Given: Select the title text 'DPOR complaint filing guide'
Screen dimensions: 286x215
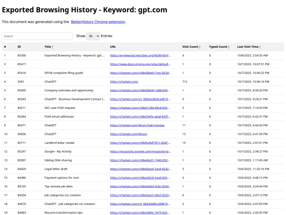Looking at the screenshot, I should point(64,73).
